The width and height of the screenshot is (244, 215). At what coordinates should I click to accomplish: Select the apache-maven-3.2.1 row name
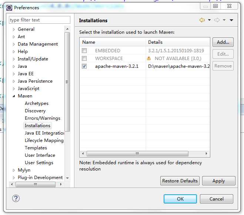pos(117,66)
